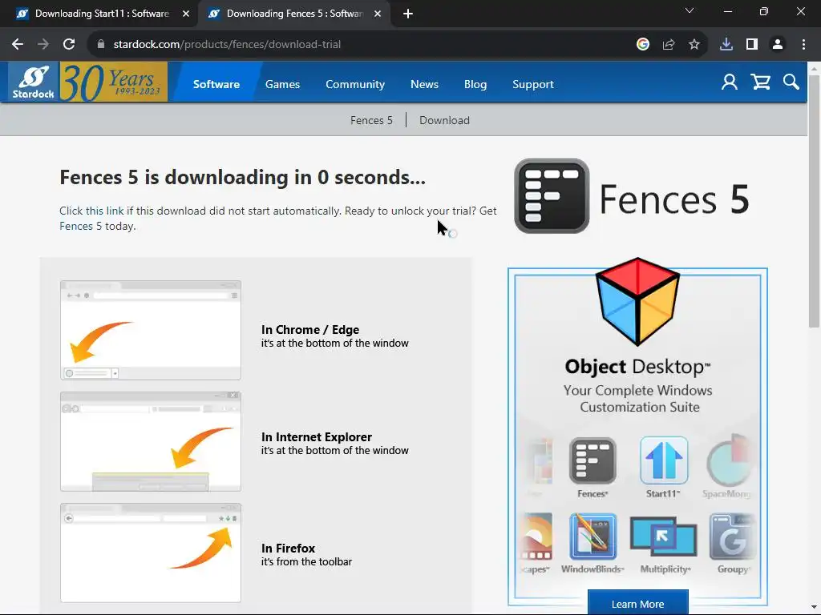
Task: Click the Object Desktop cube logo
Action: (637, 301)
